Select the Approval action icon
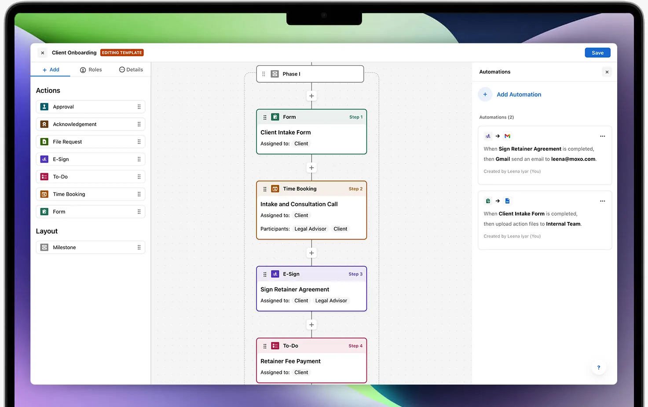The height and width of the screenshot is (407, 648). [44, 106]
